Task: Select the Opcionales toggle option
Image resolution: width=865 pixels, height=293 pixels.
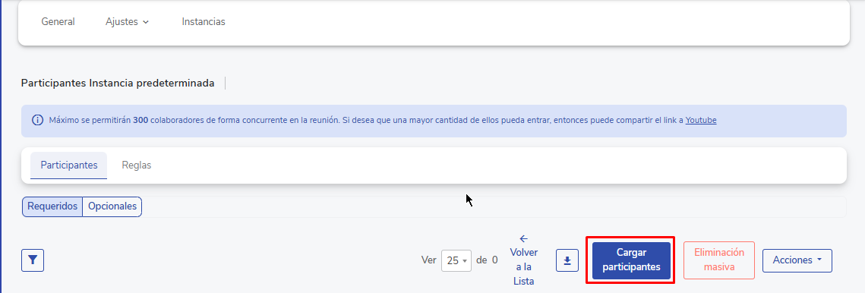Action: 112,206
